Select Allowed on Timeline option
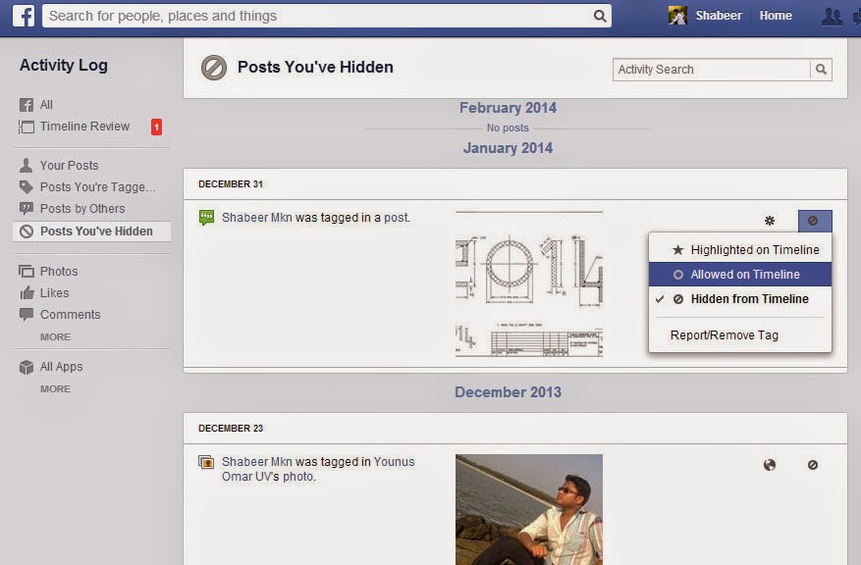This screenshot has width=861, height=565. [x=739, y=275]
